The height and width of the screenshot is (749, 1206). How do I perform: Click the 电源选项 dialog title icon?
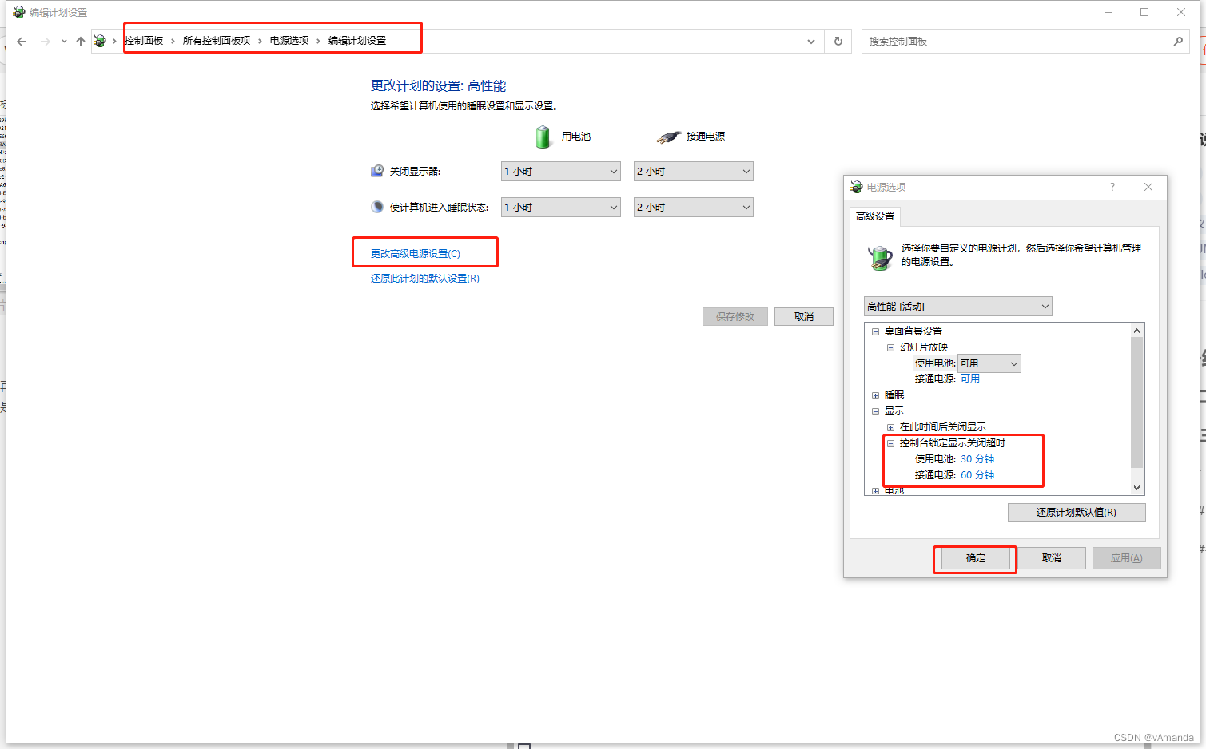(857, 187)
